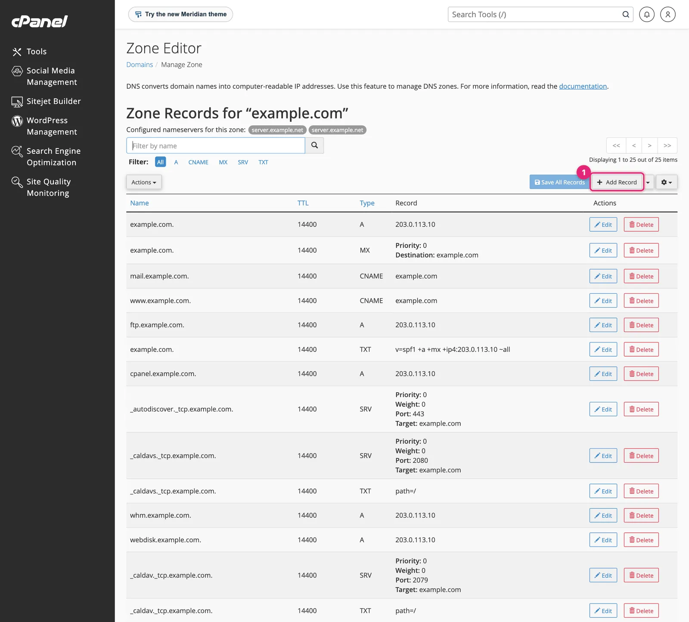The image size is (689, 622).
Task: Click the magnifier in Search Tools box
Action: point(626,14)
